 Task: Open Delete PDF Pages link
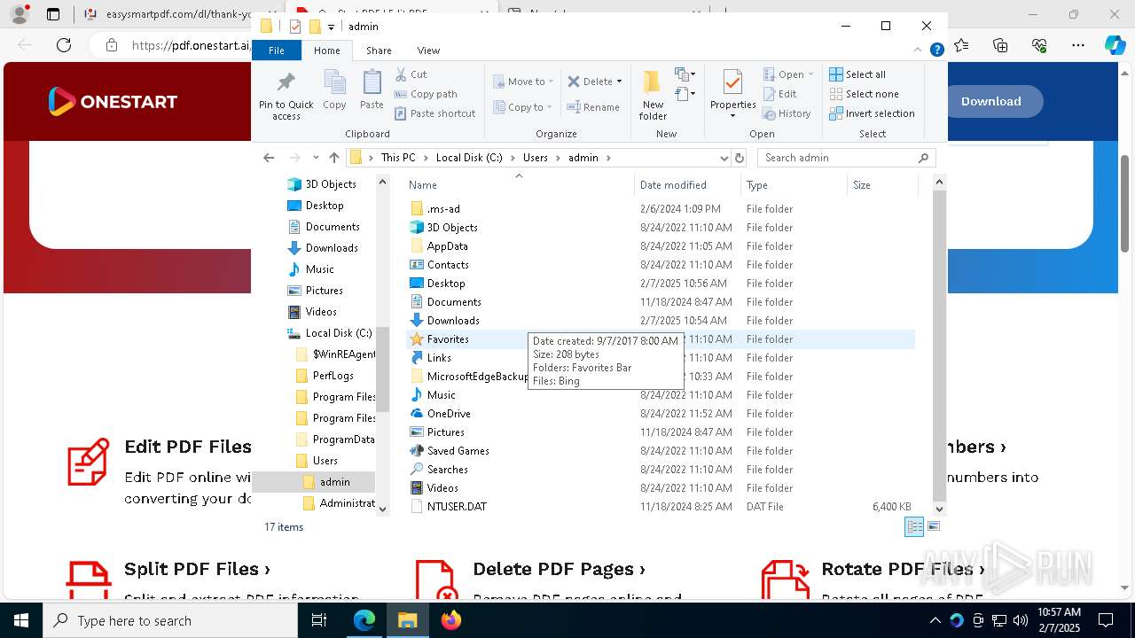pos(559,569)
